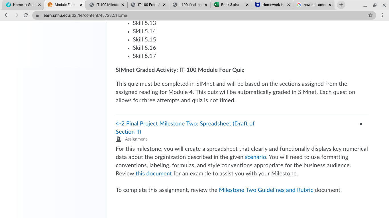Click the Module Four tab favicon
Image resolution: width=389 pixels, height=218 pixels.
[50, 5]
